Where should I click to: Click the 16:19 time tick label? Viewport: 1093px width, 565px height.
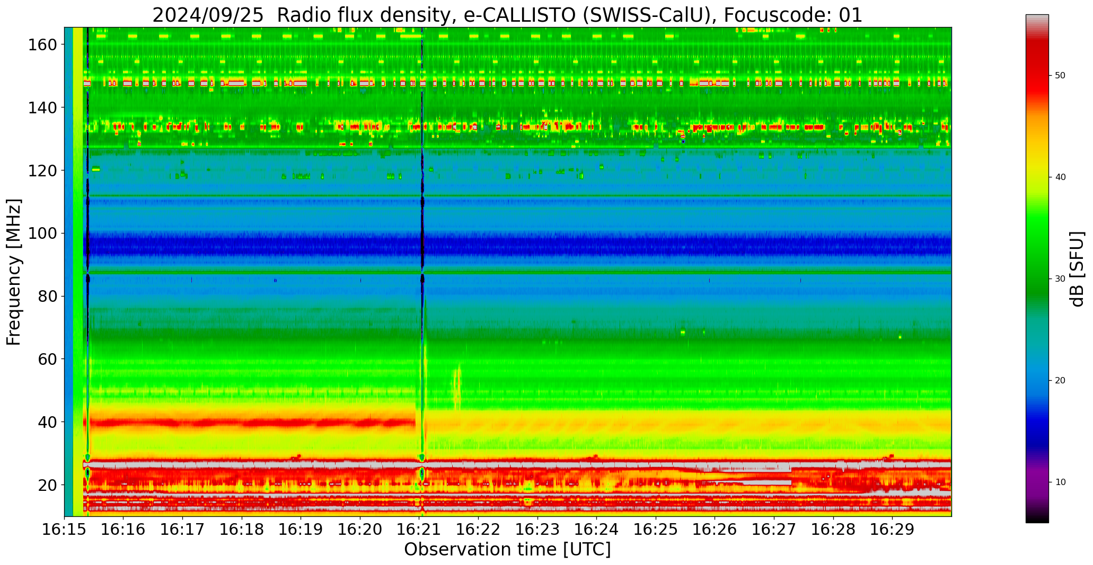coord(301,530)
